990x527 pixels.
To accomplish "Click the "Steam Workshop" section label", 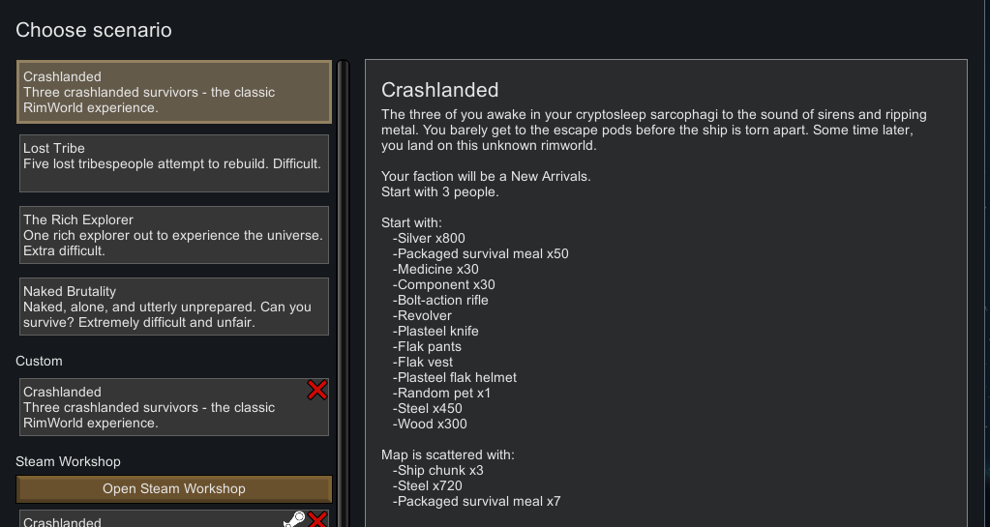I will click(68, 461).
